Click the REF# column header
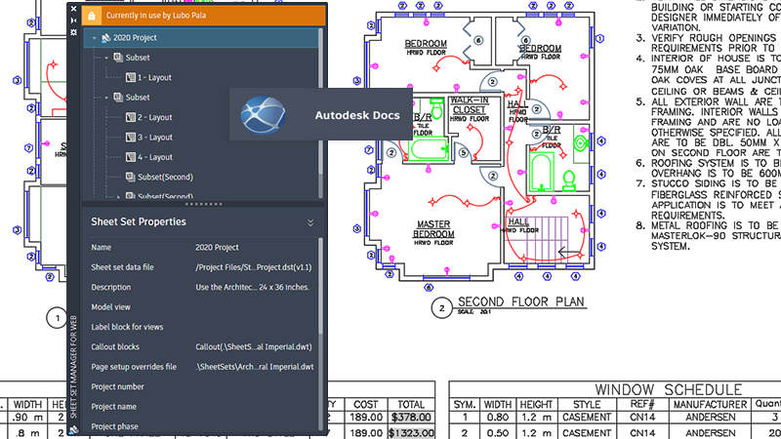The height and width of the screenshot is (439, 781). (642, 405)
